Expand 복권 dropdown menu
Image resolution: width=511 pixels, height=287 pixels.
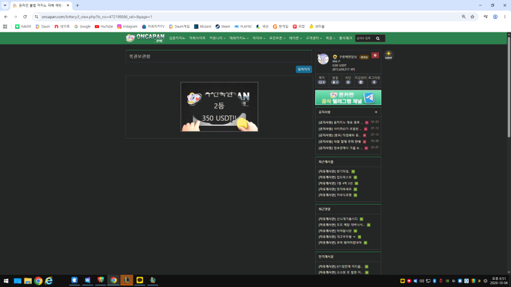coord(330,38)
